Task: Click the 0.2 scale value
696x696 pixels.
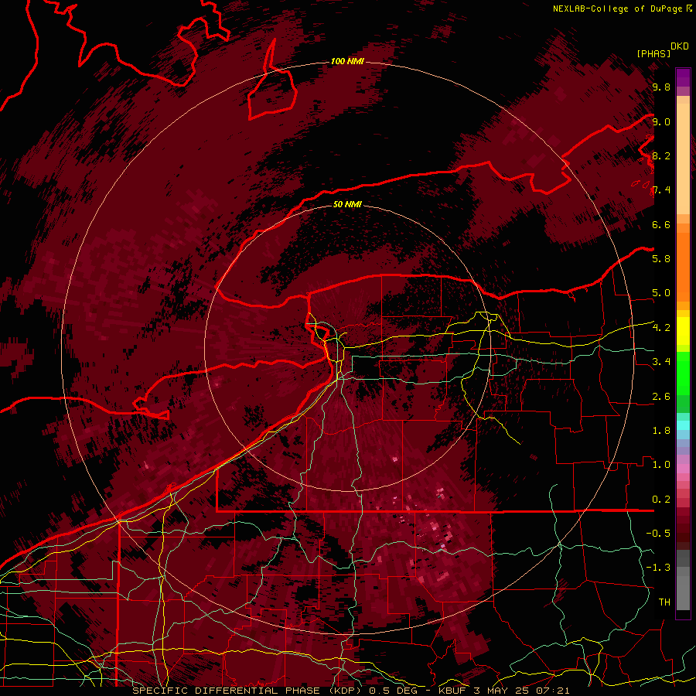Action: (661, 500)
